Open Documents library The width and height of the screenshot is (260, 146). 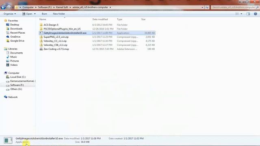(16, 53)
